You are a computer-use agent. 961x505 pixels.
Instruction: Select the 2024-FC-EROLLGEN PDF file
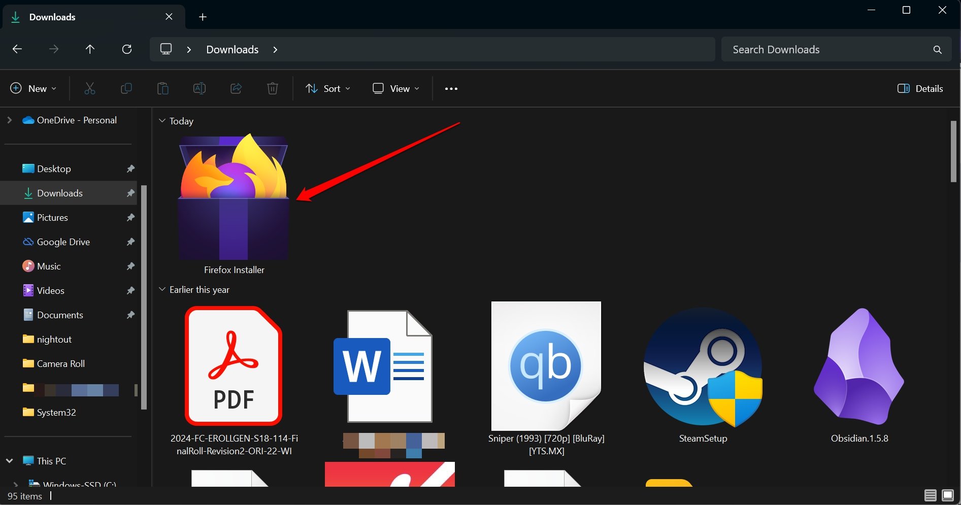(x=234, y=380)
